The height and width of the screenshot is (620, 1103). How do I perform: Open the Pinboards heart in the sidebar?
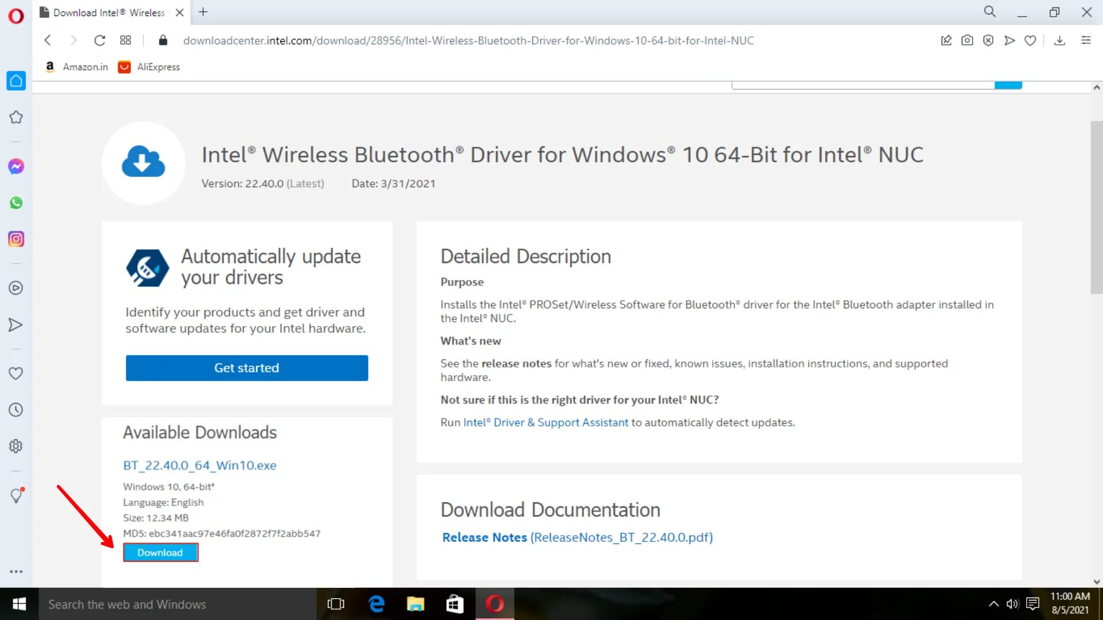(x=16, y=374)
